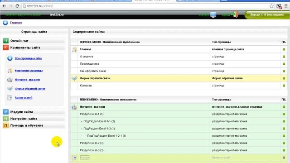The width and height of the screenshot is (290, 163).
Task: Toggle the green status square for Как оформить заказ
Action: pyautogui.click(x=284, y=71)
